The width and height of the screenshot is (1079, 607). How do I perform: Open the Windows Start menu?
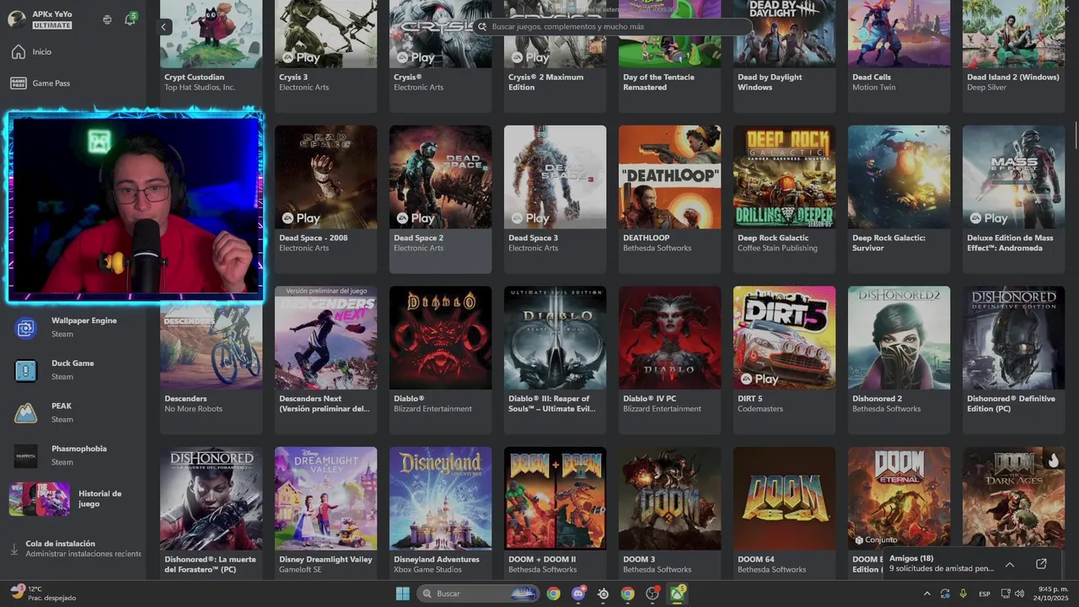tap(402, 594)
